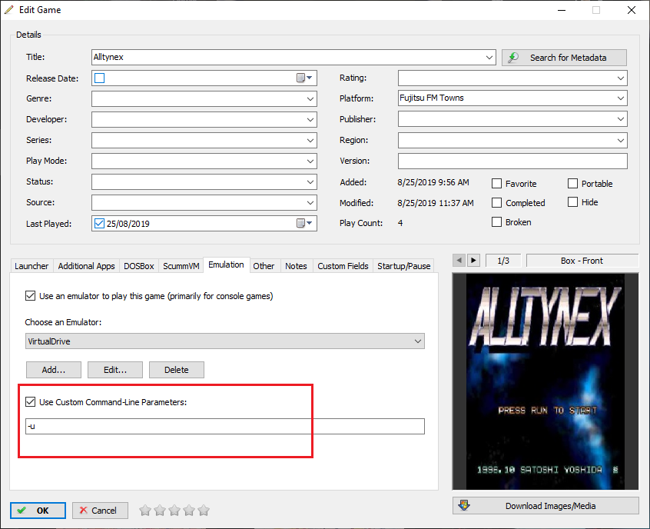The image size is (650, 529).
Task: Click the Alltynex box art thumbnail
Action: (545, 381)
